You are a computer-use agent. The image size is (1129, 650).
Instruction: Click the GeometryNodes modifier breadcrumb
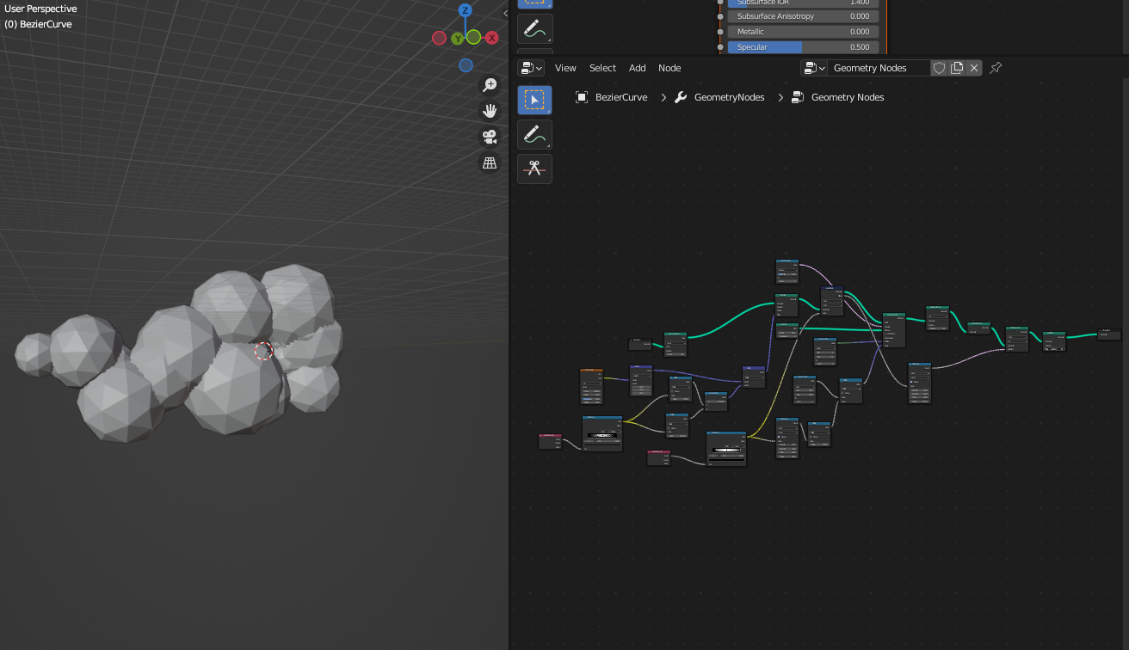(730, 97)
